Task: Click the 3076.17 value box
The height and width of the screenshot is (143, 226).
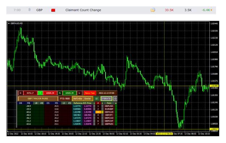Action: point(30,93)
